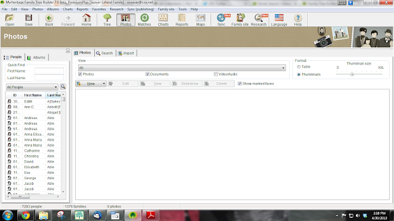Open the File menu
This screenshot has width=394, height=221.
tap(4, 9)
